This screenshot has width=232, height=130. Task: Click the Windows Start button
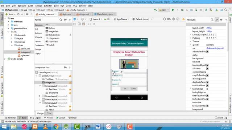pos(4,127)
